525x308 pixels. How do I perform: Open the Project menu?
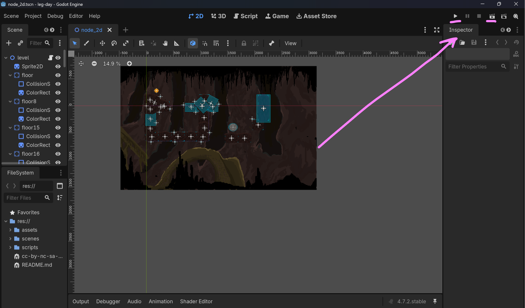pyautogui.click(x=33, y=16)
